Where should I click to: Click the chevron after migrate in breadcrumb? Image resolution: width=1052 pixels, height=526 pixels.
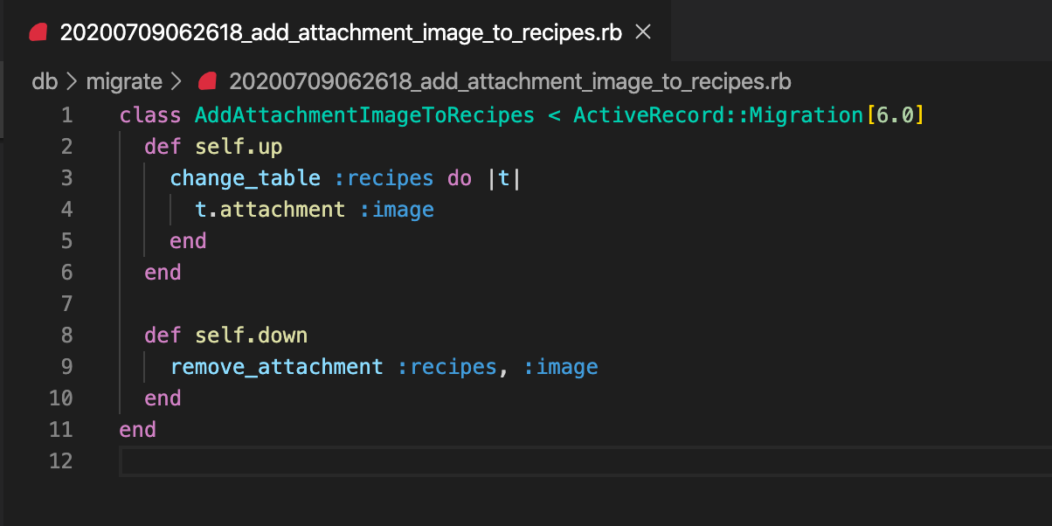click(176, 82)
